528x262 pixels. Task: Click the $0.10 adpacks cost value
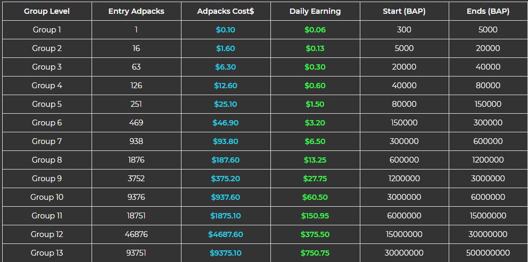[x=226, y=30]
